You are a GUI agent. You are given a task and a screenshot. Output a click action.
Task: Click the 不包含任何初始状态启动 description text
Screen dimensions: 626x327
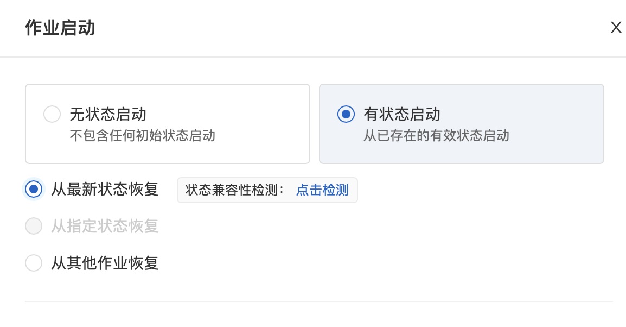click(x=142, y=135)
